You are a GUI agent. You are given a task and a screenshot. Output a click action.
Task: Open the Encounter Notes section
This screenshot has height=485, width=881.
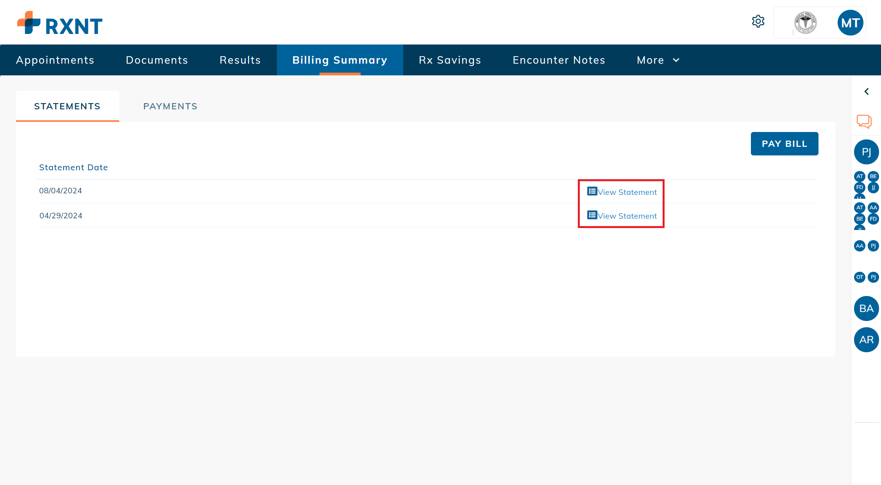pos(559,60)
